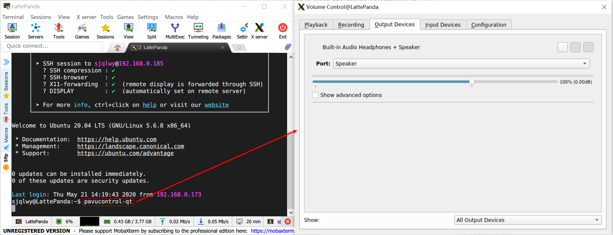The image size is (613, 235).
Task: Click the Packages toolbar icon
Action: 221,31
